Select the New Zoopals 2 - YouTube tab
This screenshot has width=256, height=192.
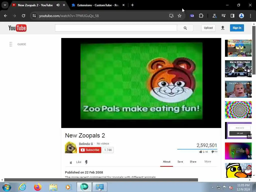pyautogui.click(x=35, y=5)
